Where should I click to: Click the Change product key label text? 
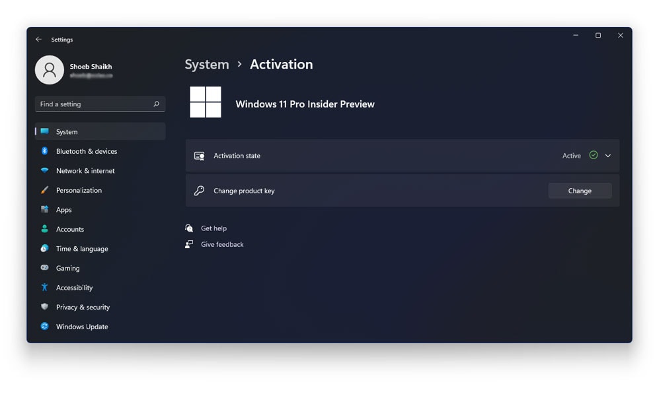coord(245,191)
